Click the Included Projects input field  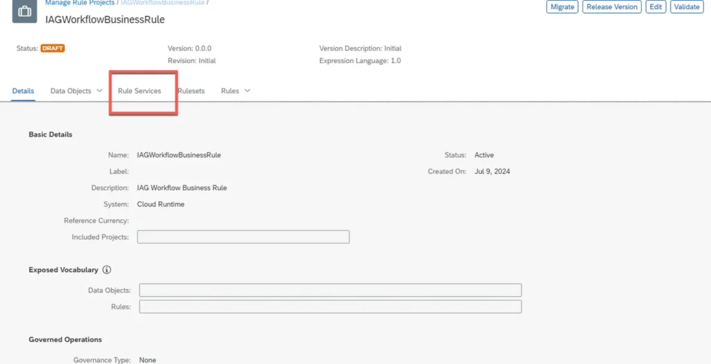243,237
